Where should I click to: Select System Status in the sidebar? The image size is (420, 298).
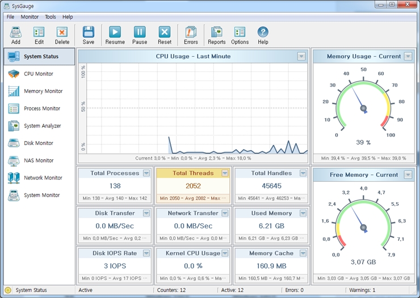click(x=39, y=57)
